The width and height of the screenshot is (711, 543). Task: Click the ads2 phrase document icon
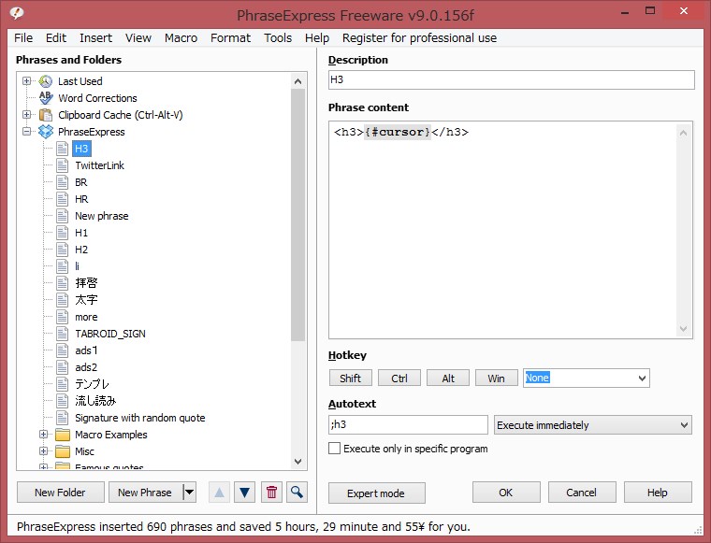click(63, 367)
